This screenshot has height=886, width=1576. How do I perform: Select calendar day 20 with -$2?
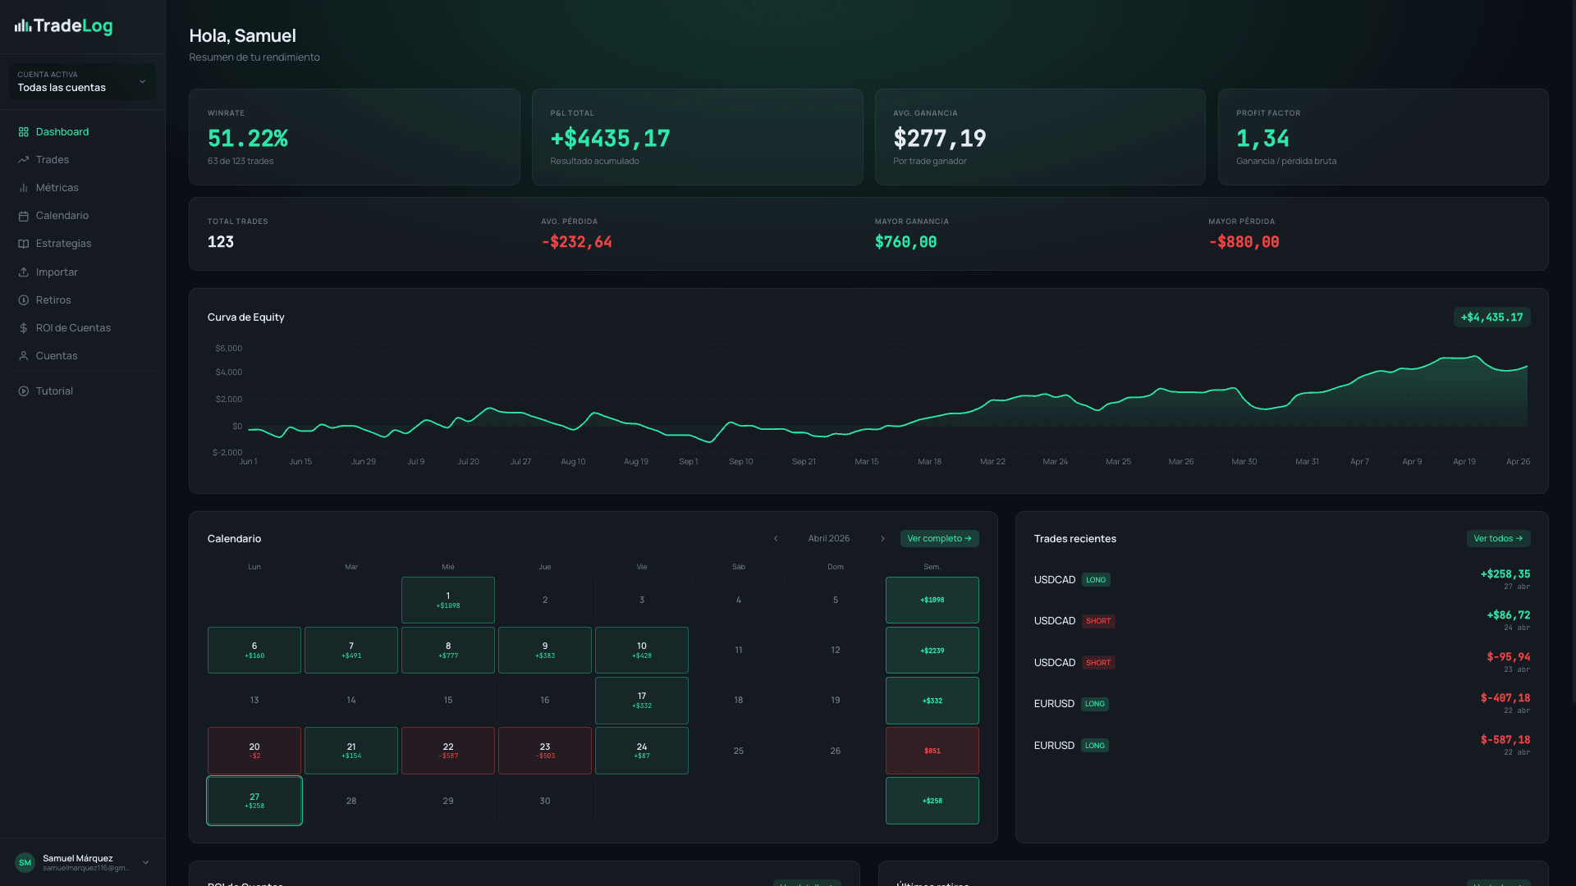(x=254, y=751)
